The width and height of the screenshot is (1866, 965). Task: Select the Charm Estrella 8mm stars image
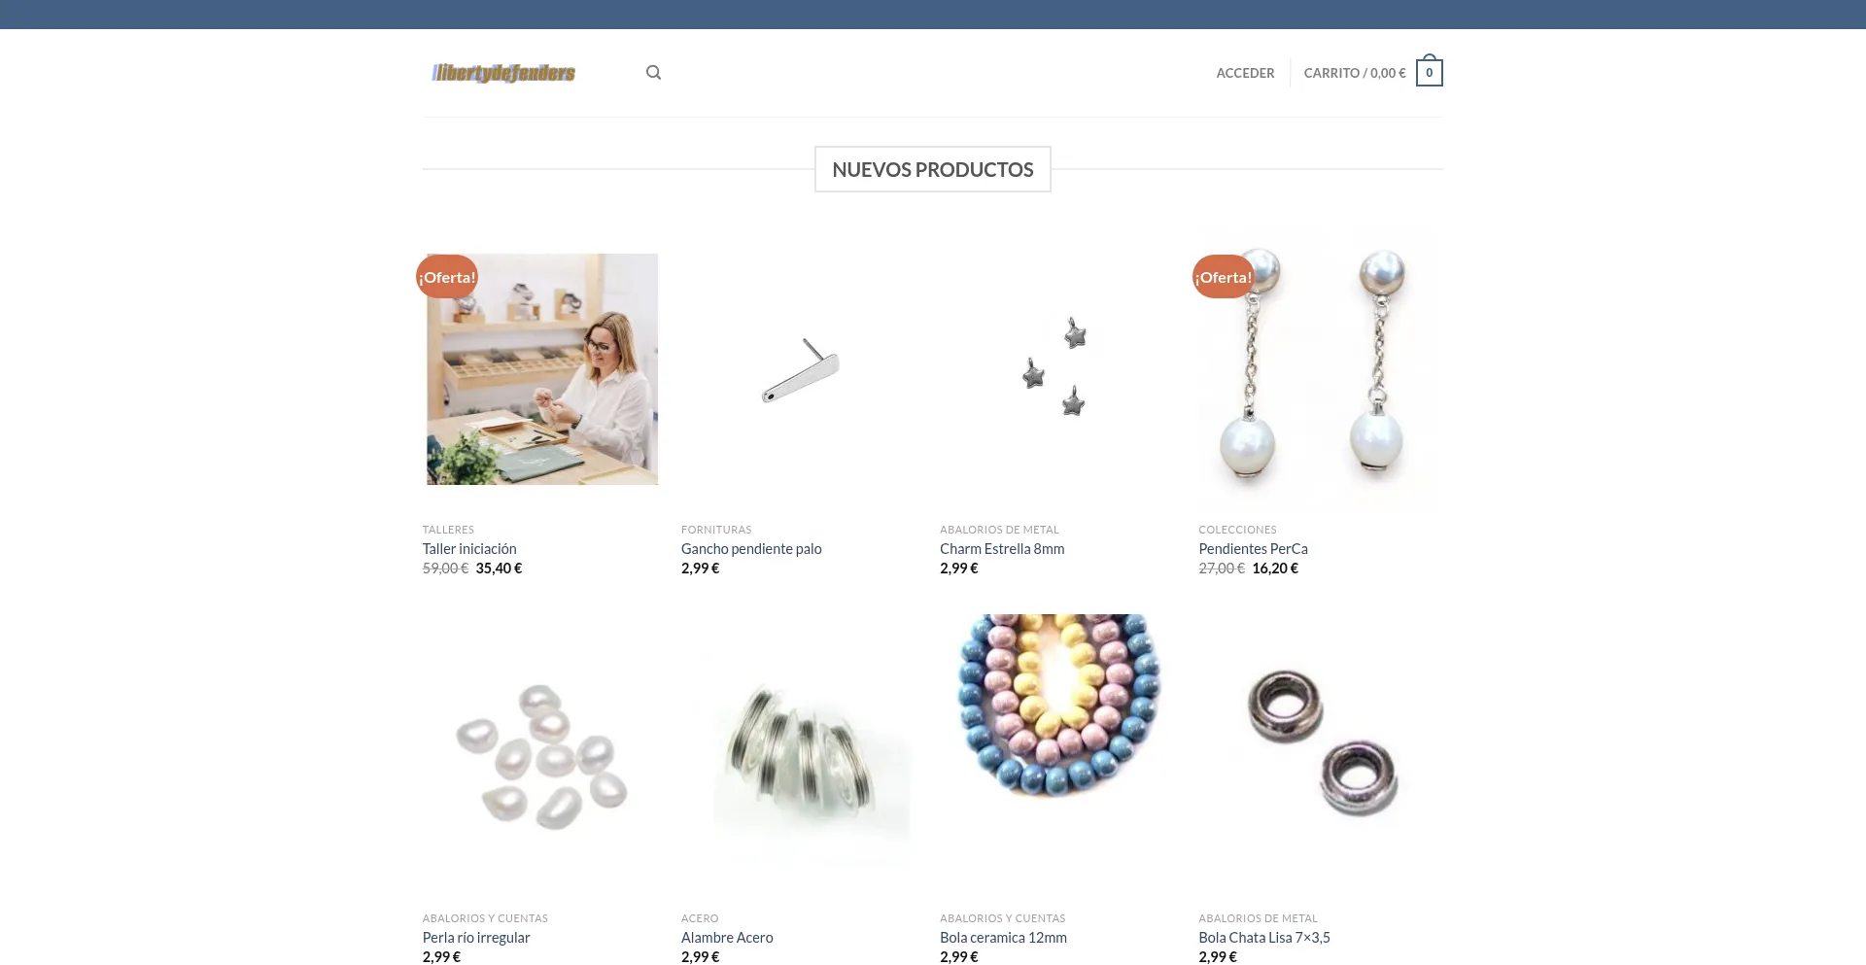(x=1058, y=369)
